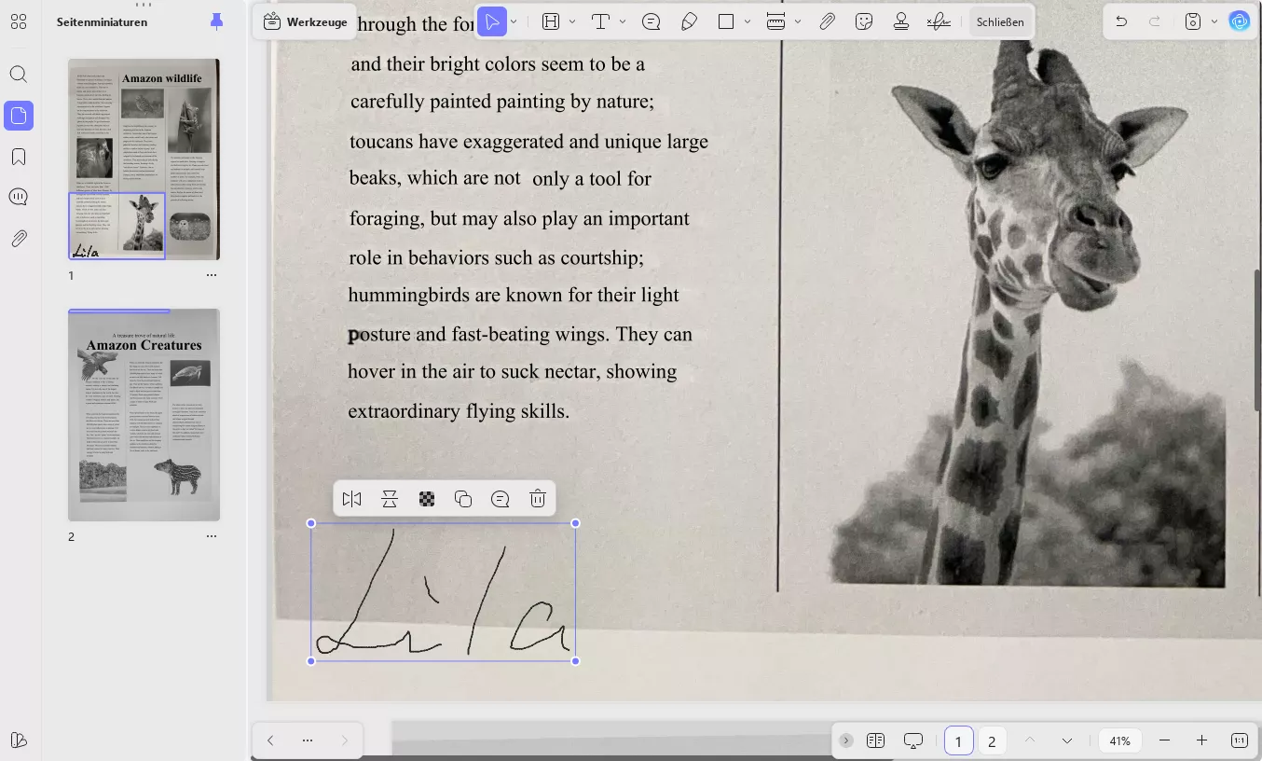The height and width of the screenshot is (761, 1262).
Task: Open the search panel in left sidebar
Action: [19, 75]
